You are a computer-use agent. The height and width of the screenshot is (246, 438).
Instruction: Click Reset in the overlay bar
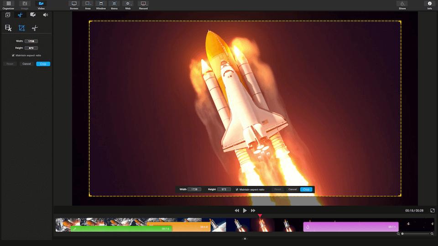tap(278, 190)
